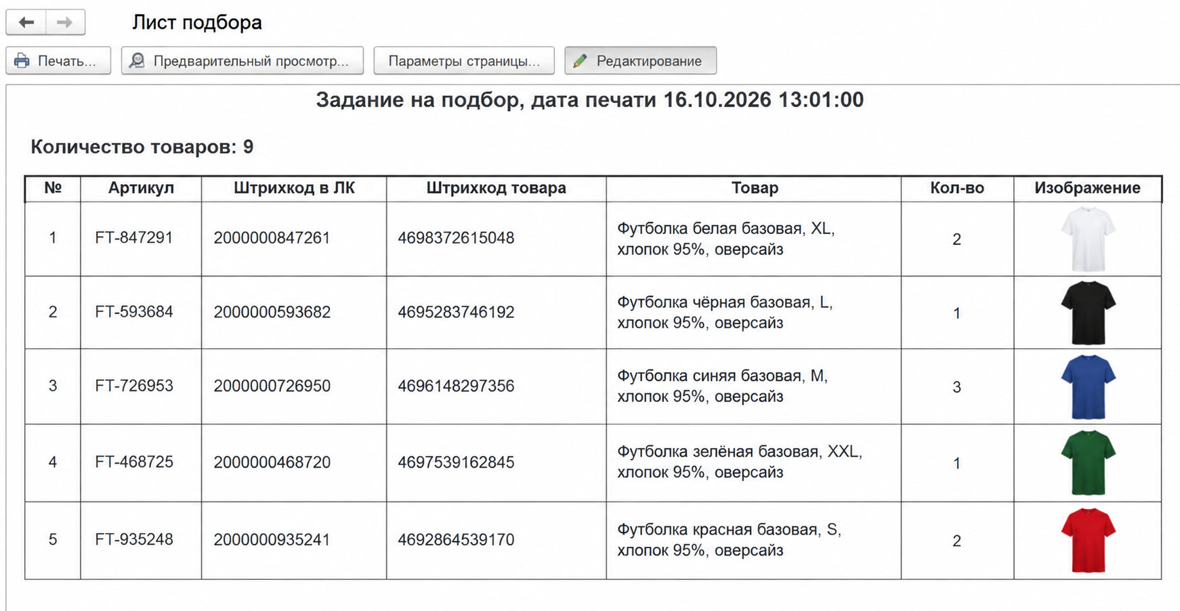This screenshot has height=611, width=1180.
Task: Select the black T-shirt image
Action: point(1088,313)
